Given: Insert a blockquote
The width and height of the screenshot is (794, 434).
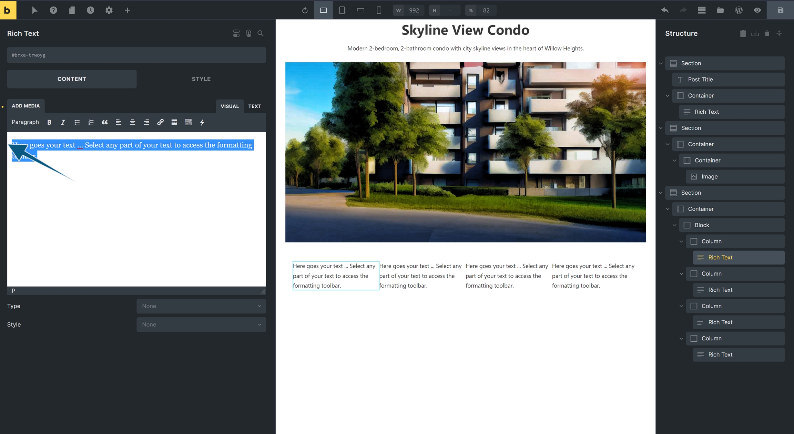Looking at the screenshot, I should (x=105, y=122).
